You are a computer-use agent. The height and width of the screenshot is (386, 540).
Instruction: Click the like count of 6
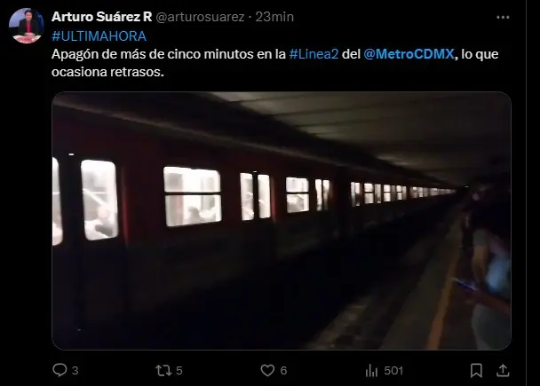pos(283,371)
